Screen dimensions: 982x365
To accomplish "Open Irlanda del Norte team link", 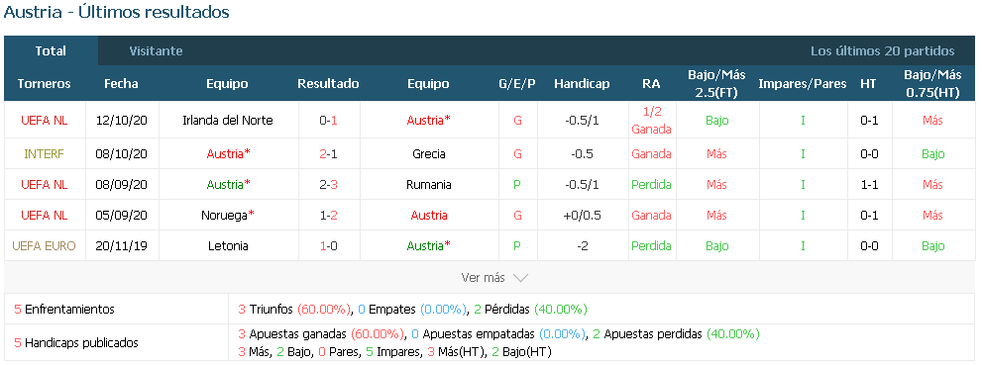I will click(227, 121).
